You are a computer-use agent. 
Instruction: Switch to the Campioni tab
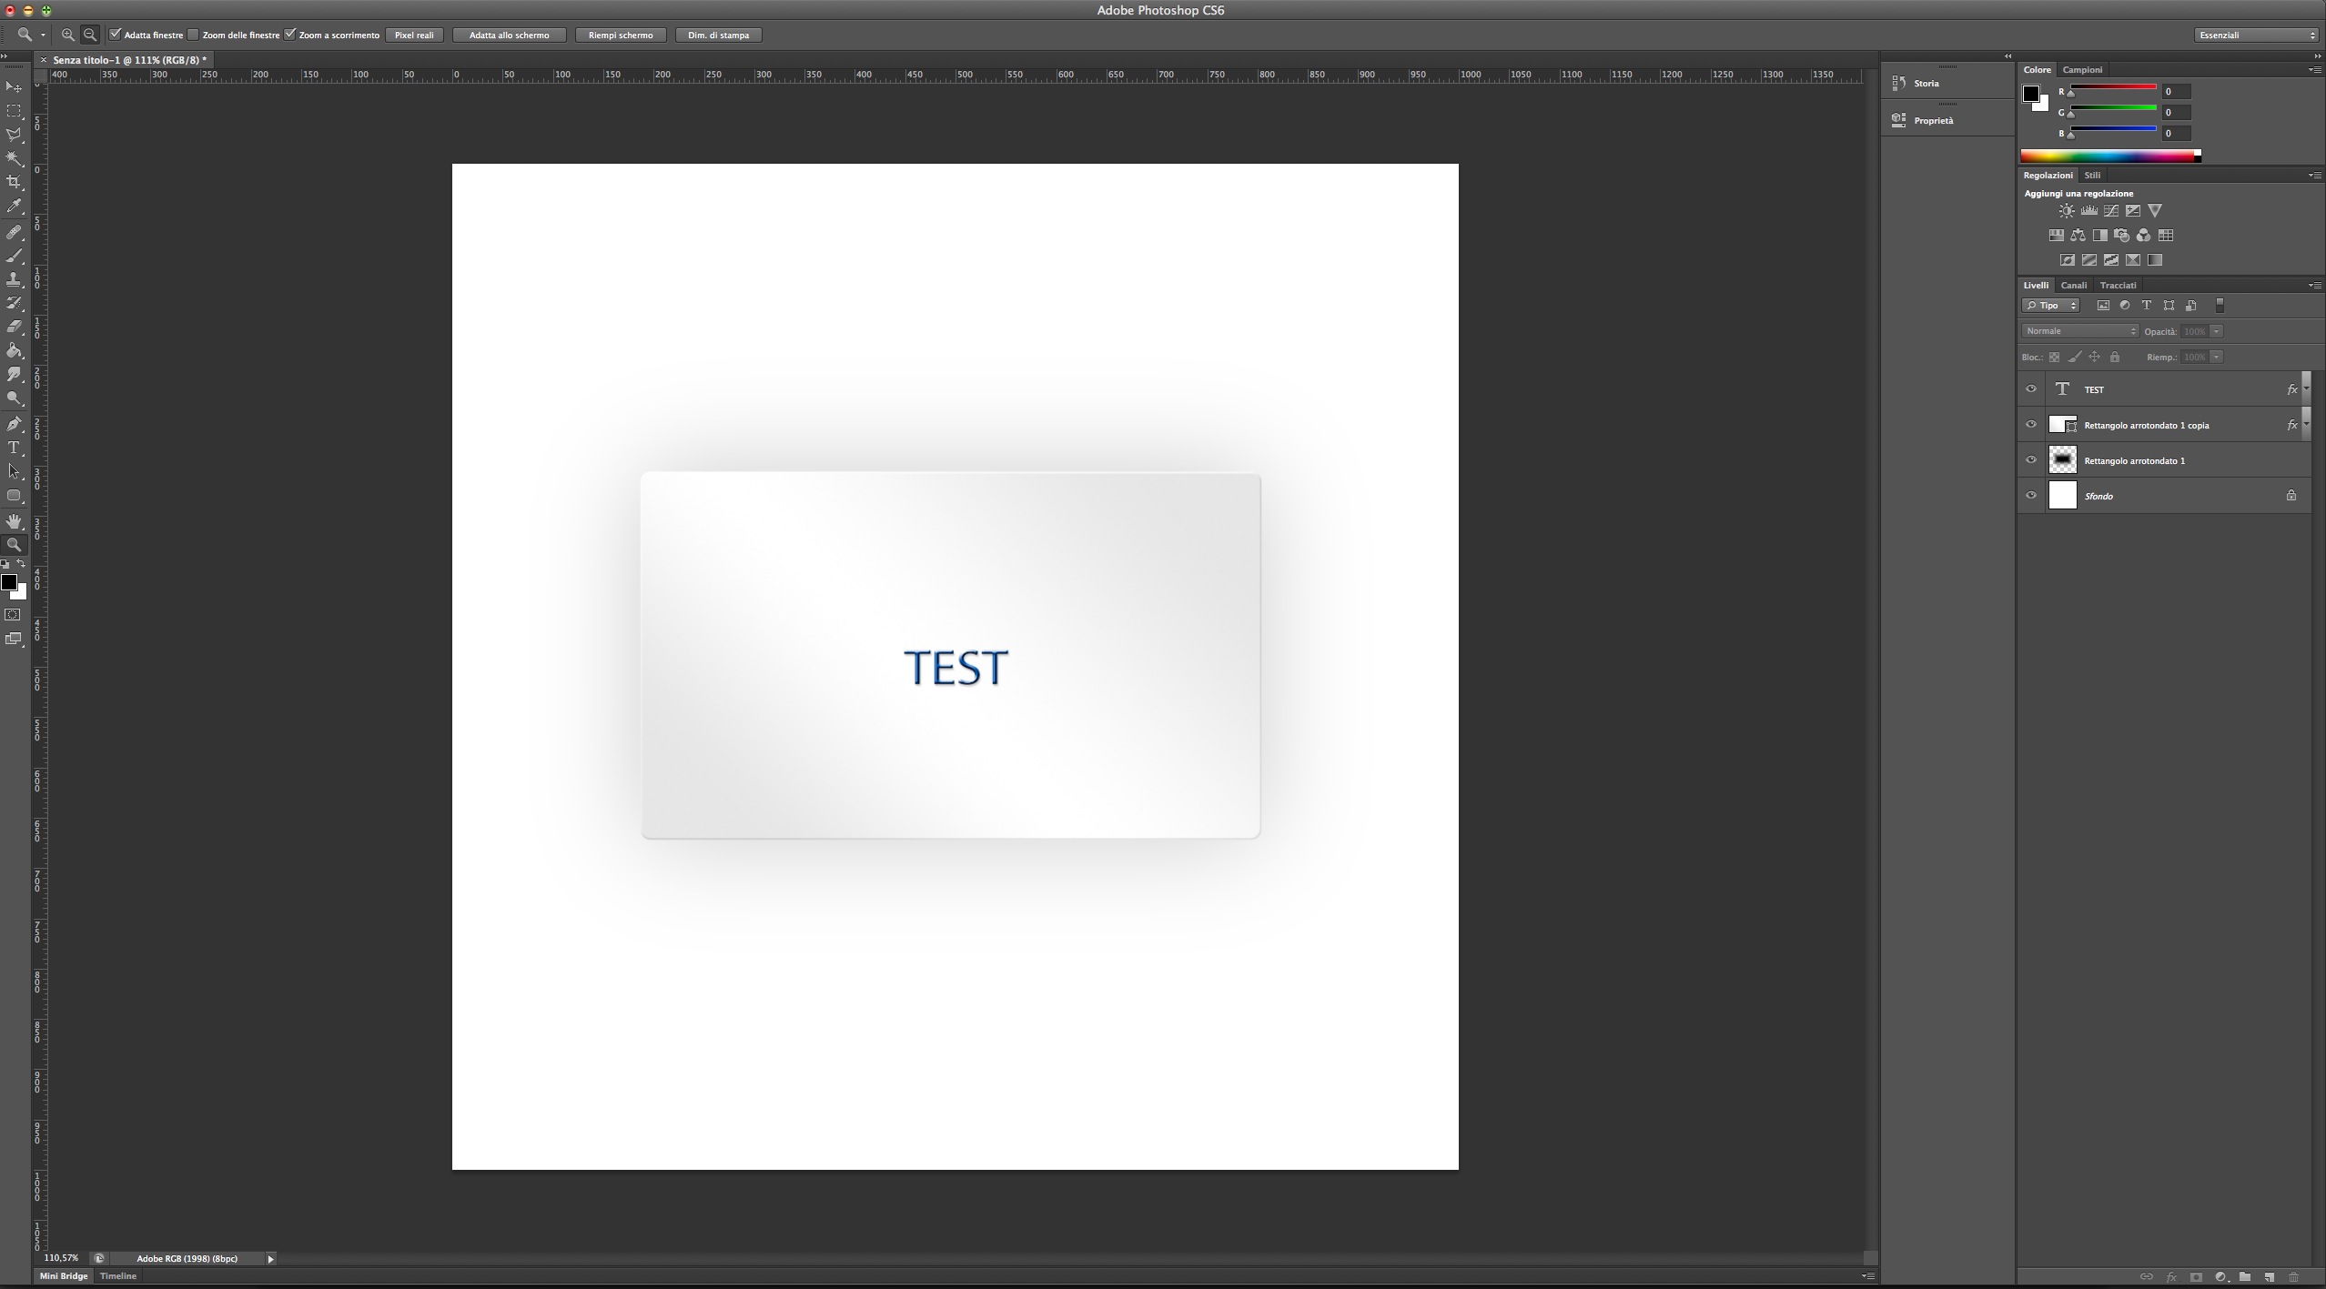pyautogui.click(x=2082, y=70)
